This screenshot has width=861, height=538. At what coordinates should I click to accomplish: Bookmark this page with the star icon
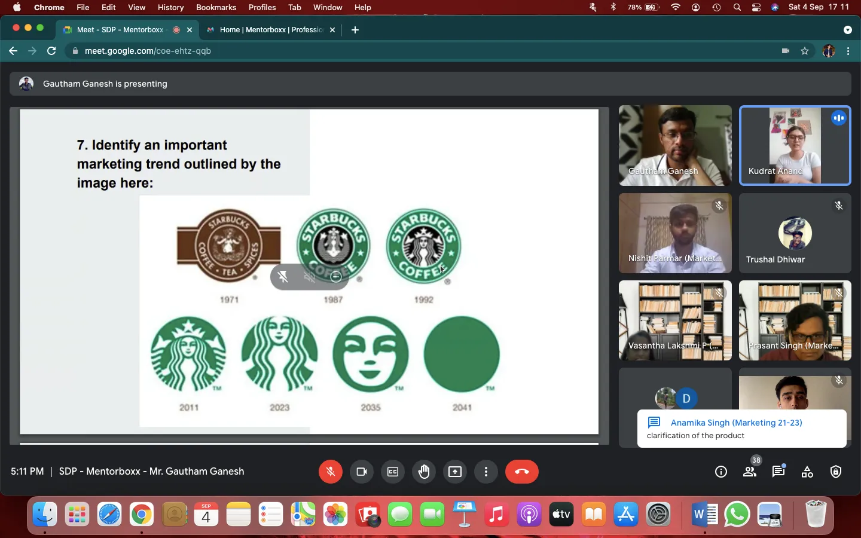pyautogui.click(x=805, y=51)
